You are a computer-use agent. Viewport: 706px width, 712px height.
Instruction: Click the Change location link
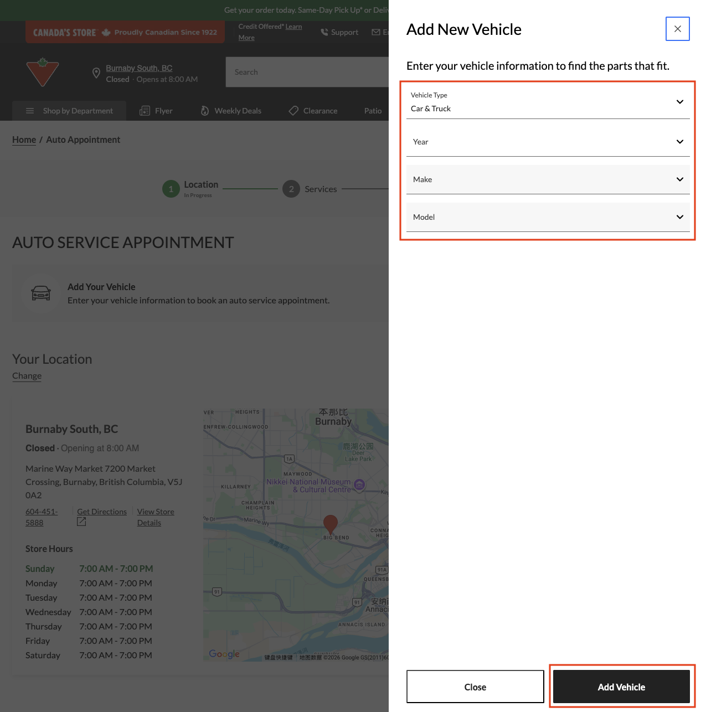tap(27, 376)
